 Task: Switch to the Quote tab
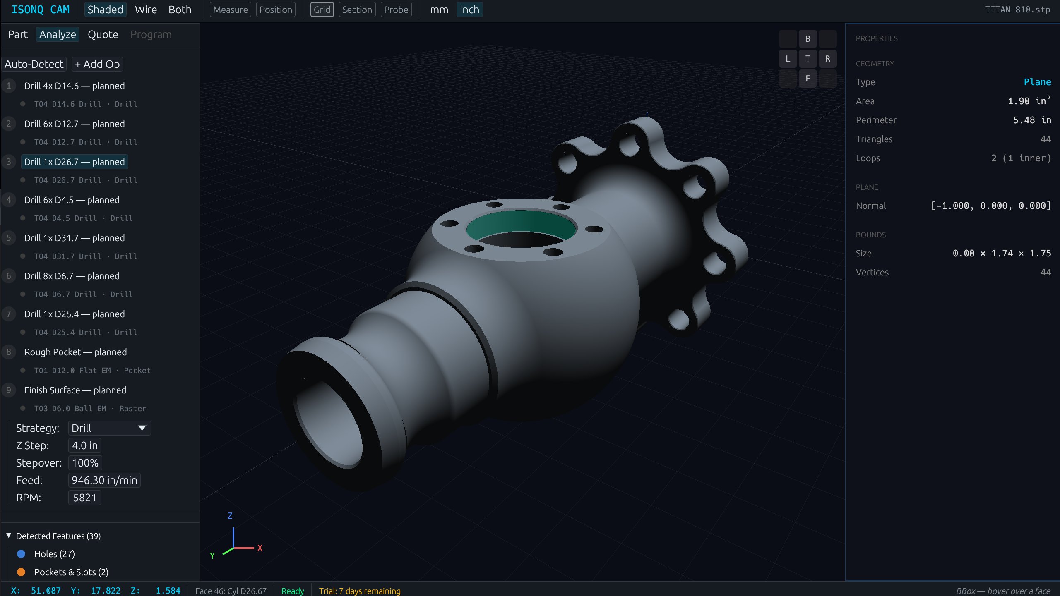(103, 34)
